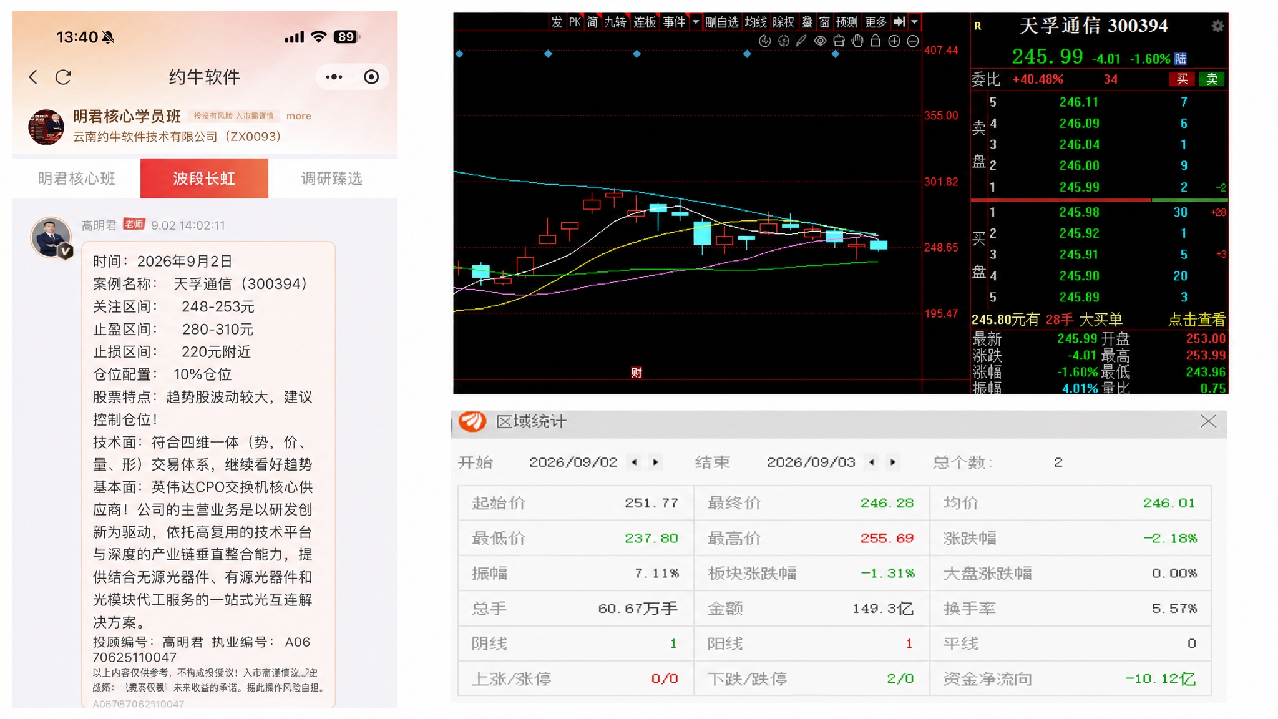Image resolution: width=1278 pixels, height=719 pixels.
Task: Show the 连板 indicator
Action: [x=645, y=22]
